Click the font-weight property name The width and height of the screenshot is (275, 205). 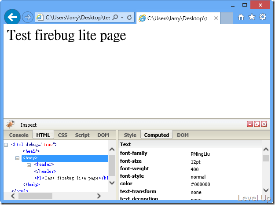pos(134,168)
